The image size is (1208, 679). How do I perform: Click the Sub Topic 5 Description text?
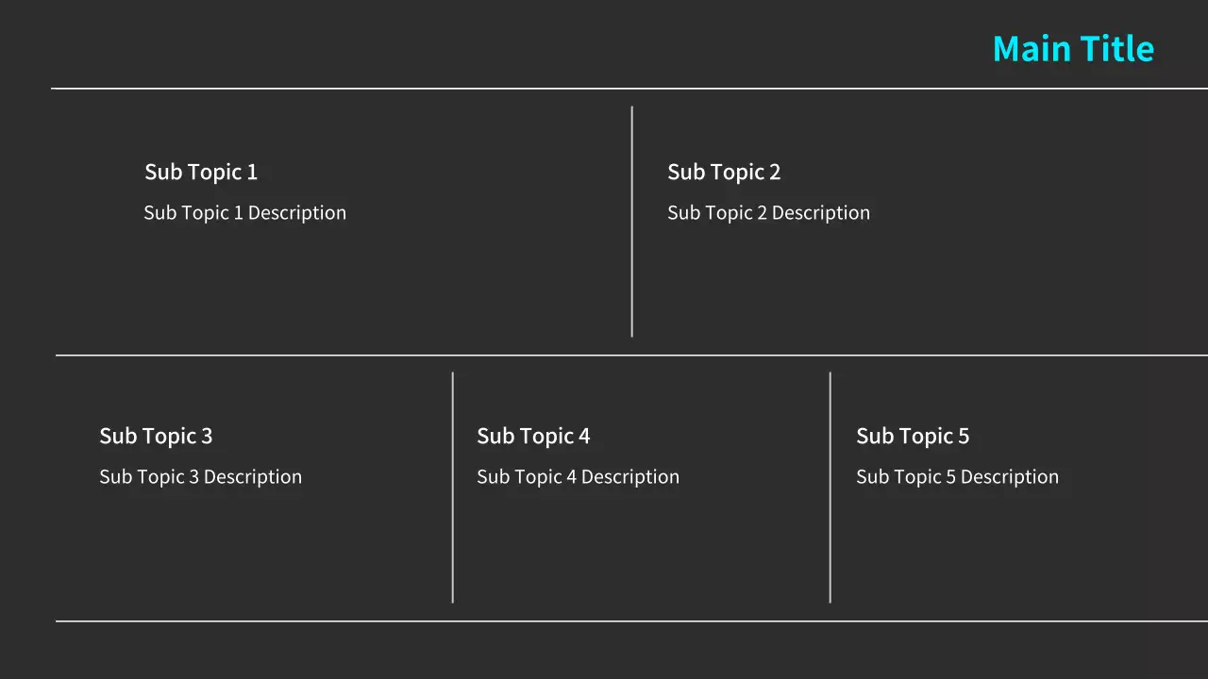pyautogui.click(x=957, y=477)
